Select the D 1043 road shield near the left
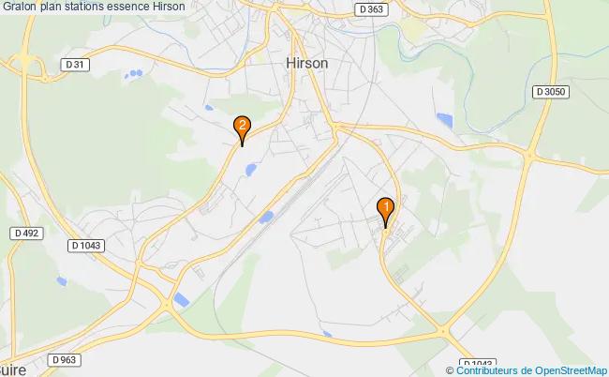The width and height of the screenshot is (609, 377). coord(86,246)
